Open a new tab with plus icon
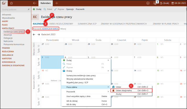 tap(57, 3)
